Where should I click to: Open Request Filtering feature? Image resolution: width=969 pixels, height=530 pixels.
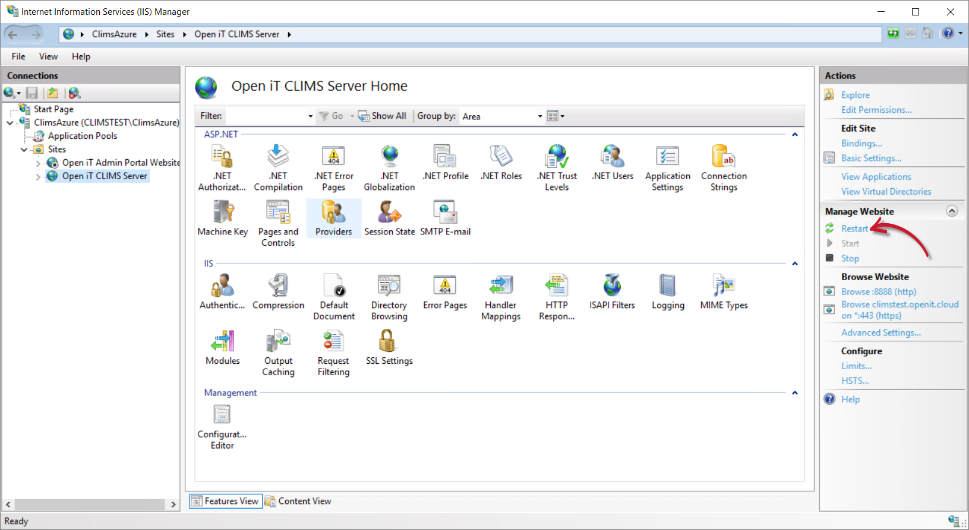[333, 353]
